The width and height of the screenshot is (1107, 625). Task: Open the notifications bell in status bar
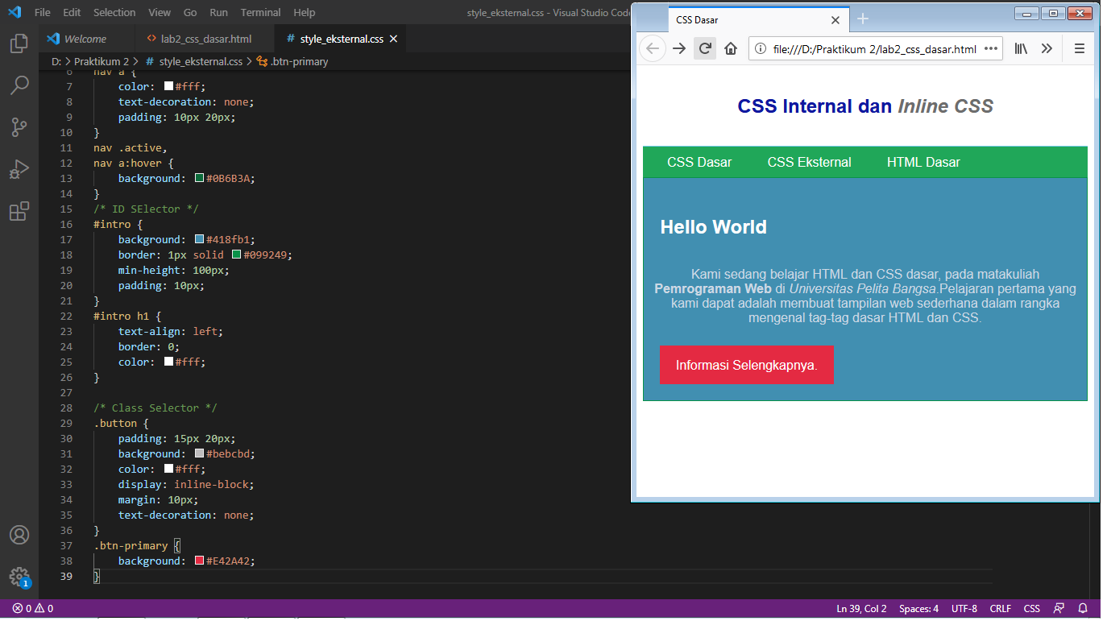[1083, 608]
